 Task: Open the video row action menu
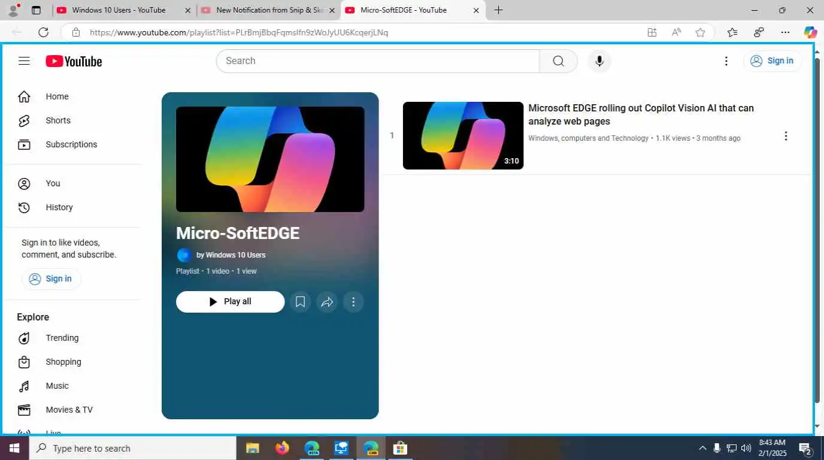(x=786, y=136)
